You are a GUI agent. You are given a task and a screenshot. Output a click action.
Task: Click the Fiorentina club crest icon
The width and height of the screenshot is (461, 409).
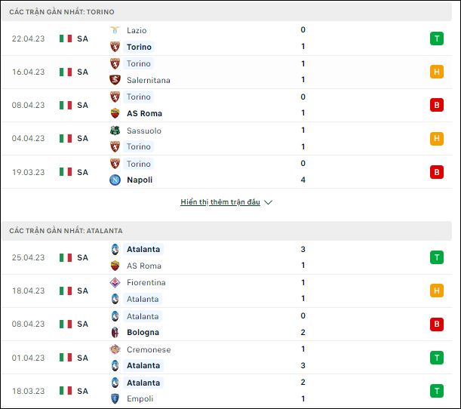(x=115, y=282)
